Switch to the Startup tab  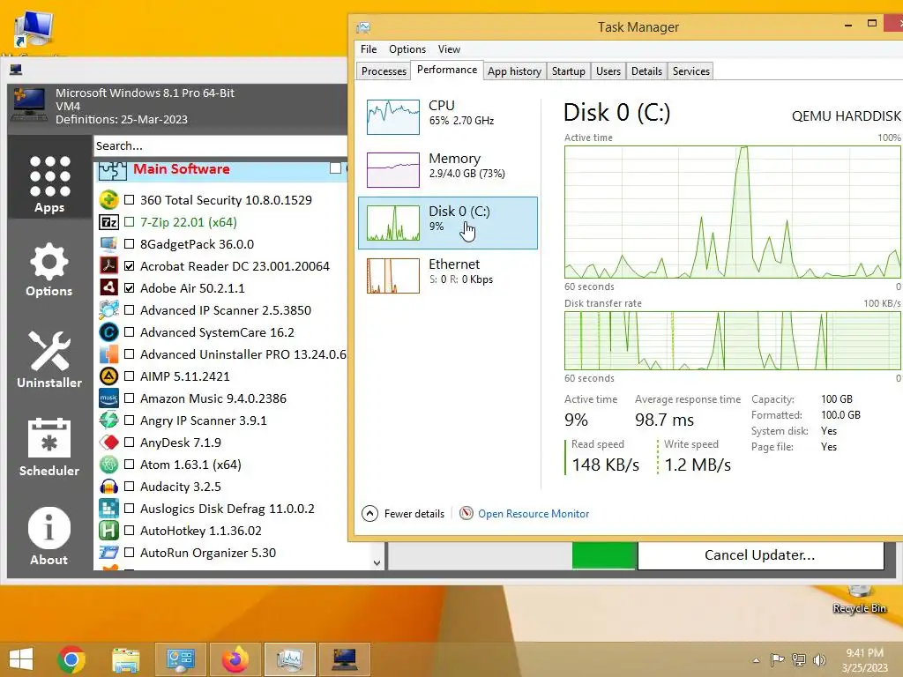[569, 71]
